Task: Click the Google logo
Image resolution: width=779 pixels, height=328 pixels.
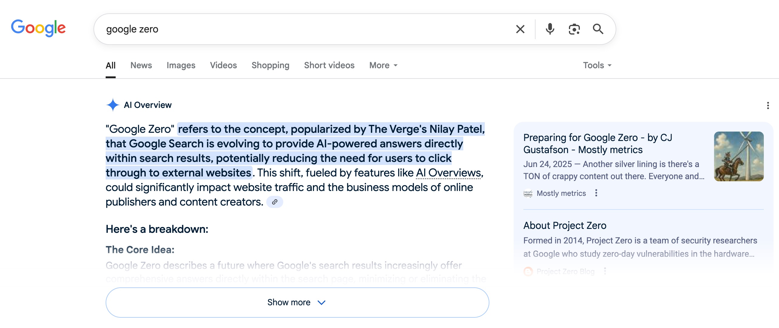Action: pyautogui.click(x=38, y=28)
